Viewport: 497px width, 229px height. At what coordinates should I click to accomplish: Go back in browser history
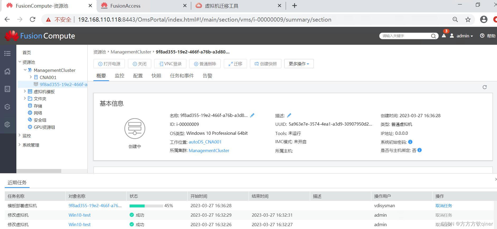point(7,19)
